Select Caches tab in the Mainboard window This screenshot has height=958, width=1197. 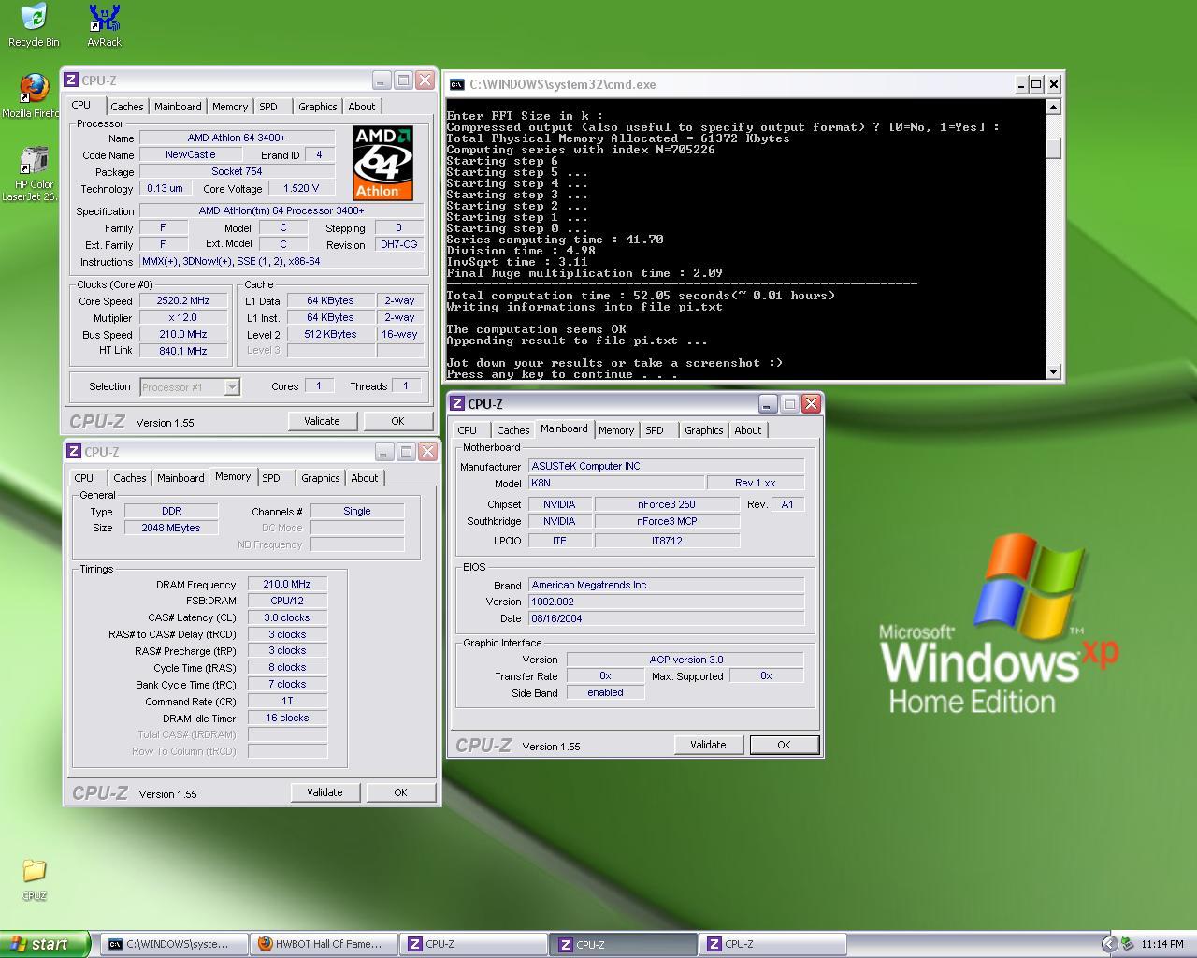(x=513, y=430)
